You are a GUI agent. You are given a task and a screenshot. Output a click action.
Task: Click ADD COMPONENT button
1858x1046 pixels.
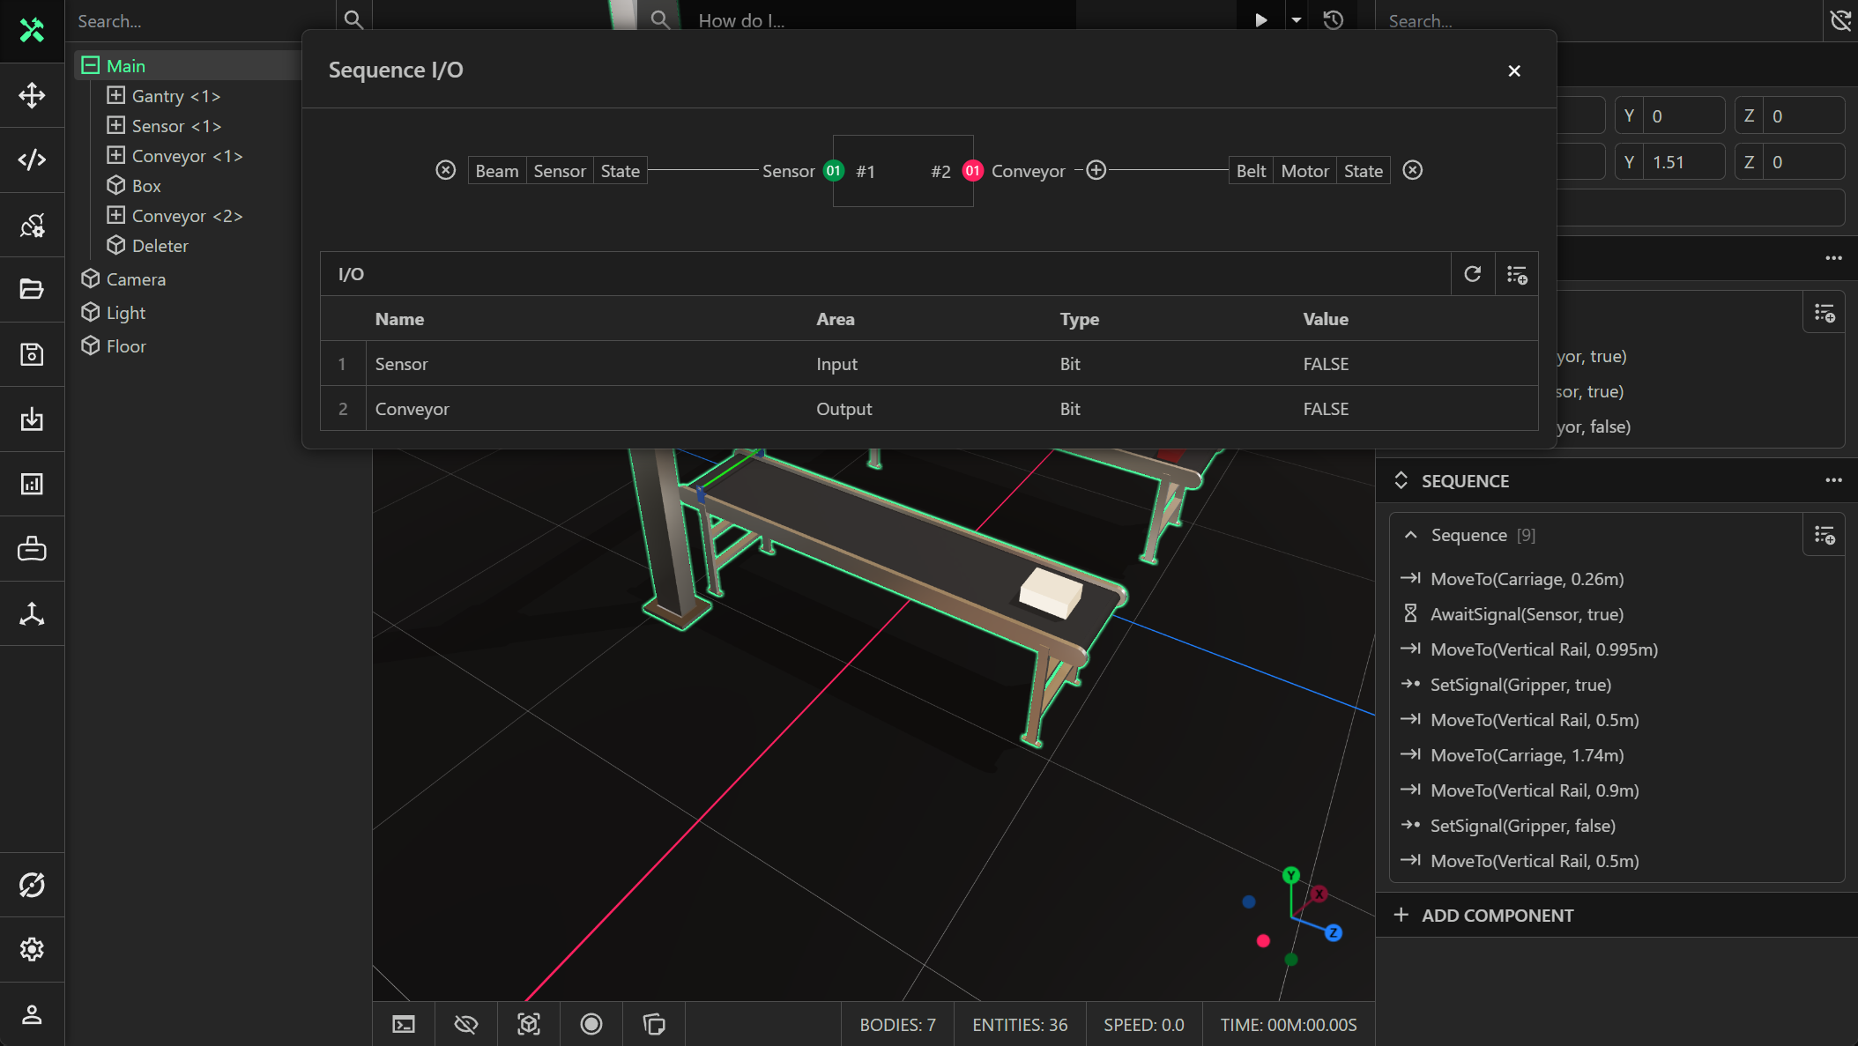1497,916
